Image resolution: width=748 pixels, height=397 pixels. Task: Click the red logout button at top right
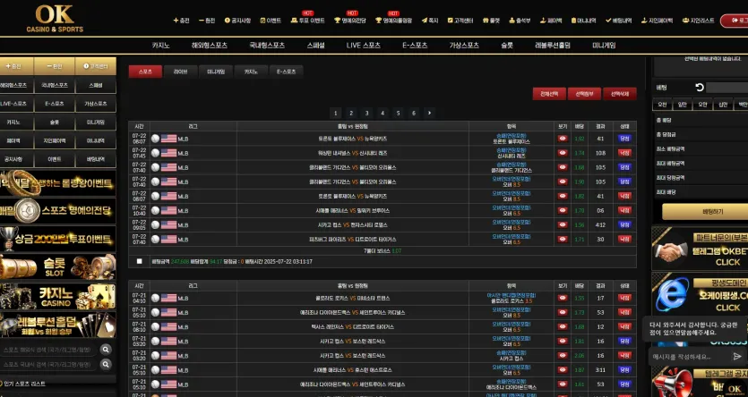click(x=735, y=21)
